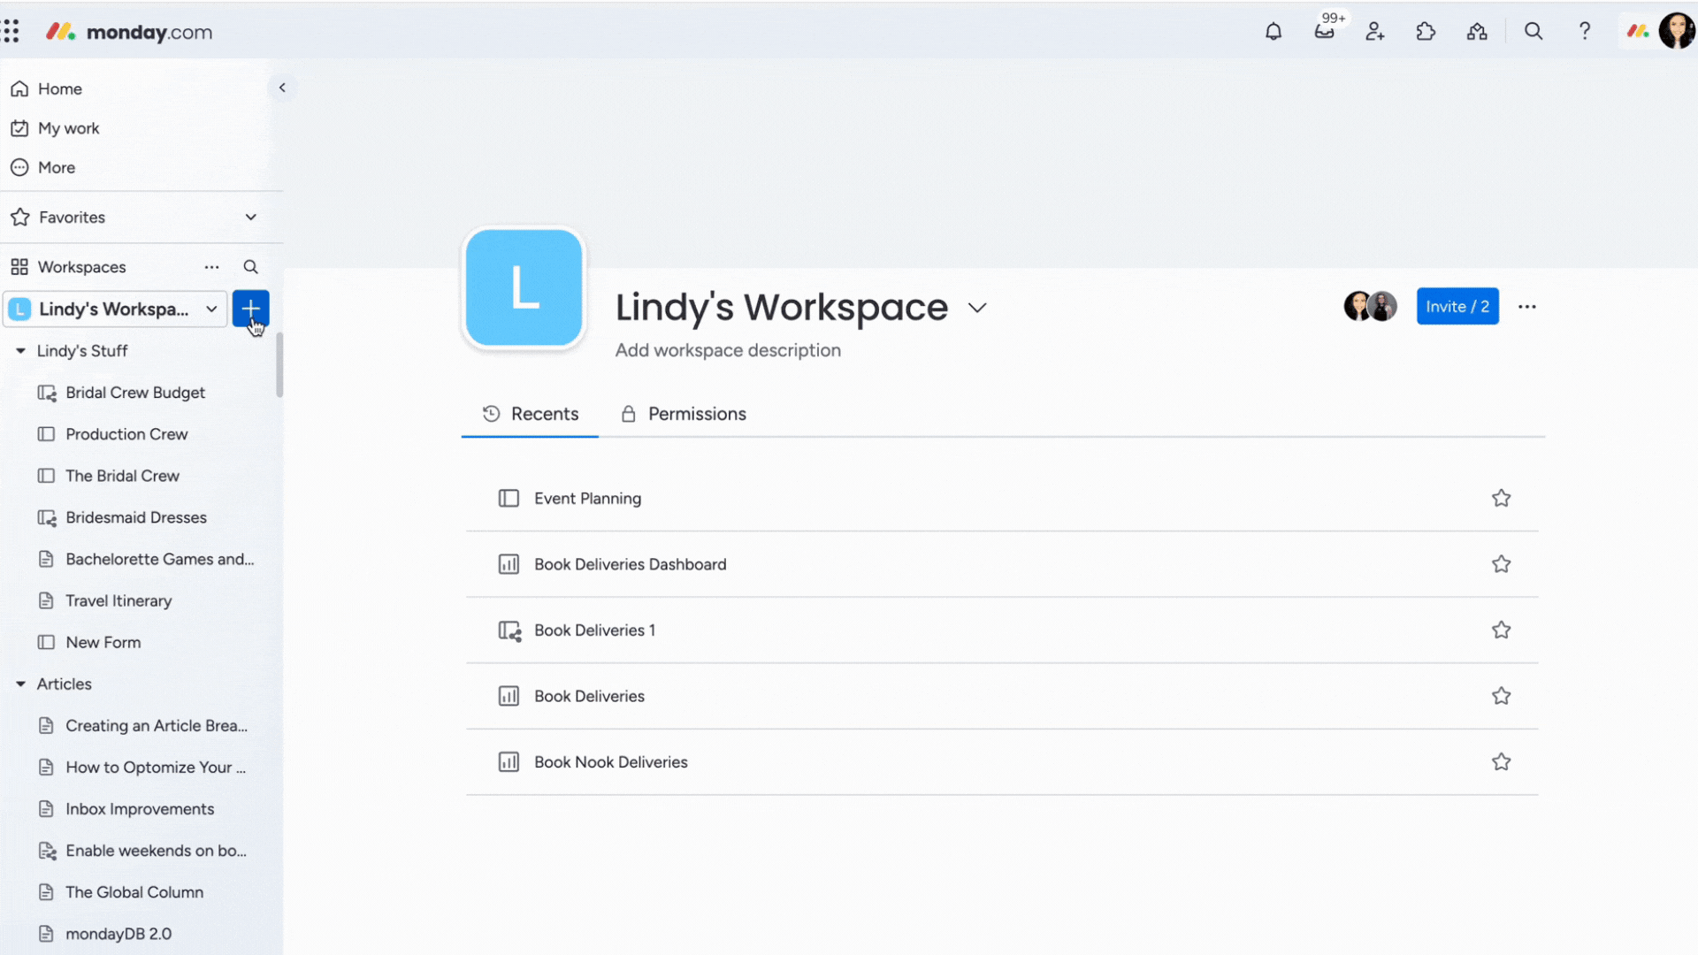Open Book Deliveries Dashboard from recents
Viewport: 1698px width, 955px height.
click(x=630, y=564)
